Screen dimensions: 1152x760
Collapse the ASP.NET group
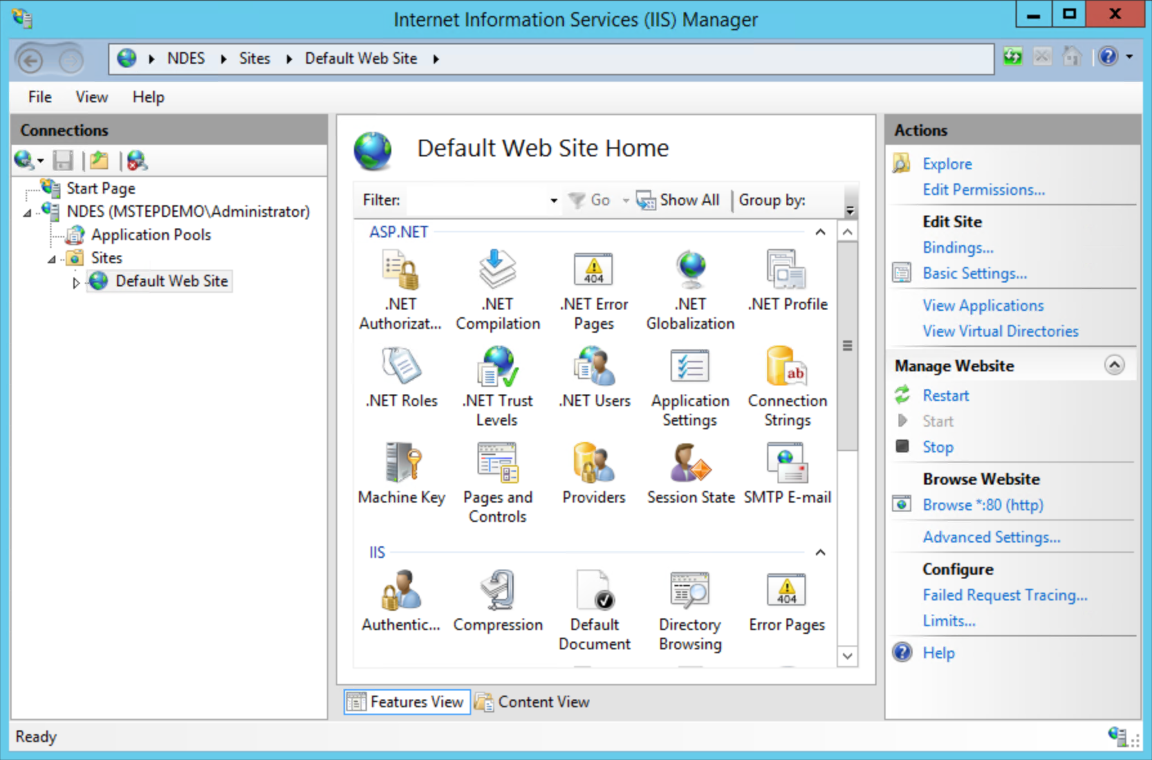821,232
